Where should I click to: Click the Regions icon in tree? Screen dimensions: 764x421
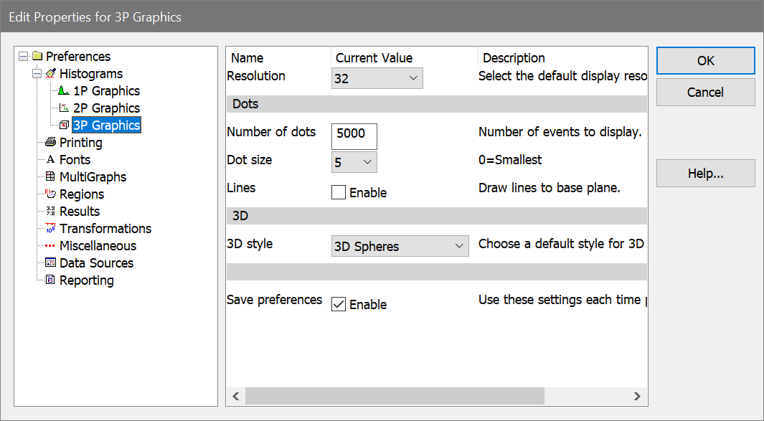50,194
